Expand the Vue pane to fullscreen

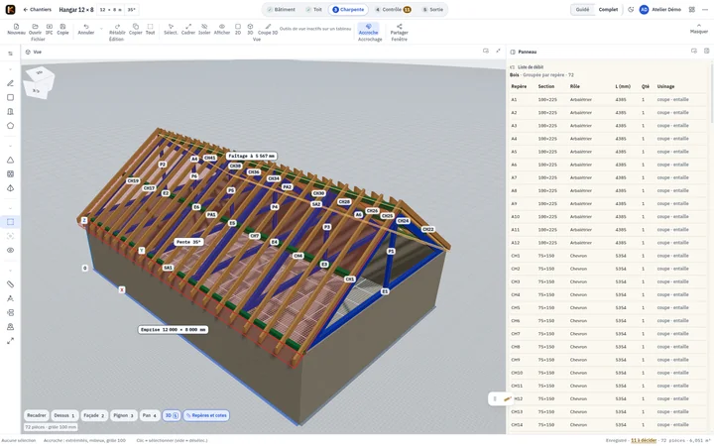(498, 51)
